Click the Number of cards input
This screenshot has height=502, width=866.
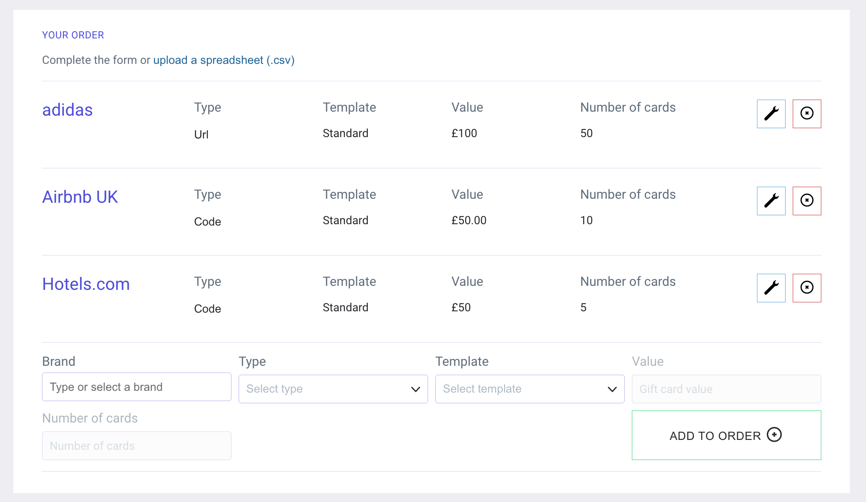tap(136, 446)
